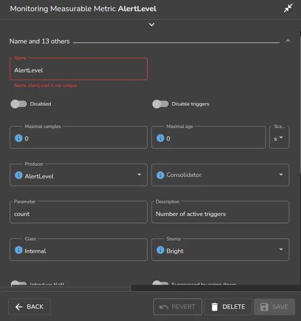Click the collapse window arrows icon
Image resolution: width=301 pixels, height=321 pixels.
[x=288, y=8]
